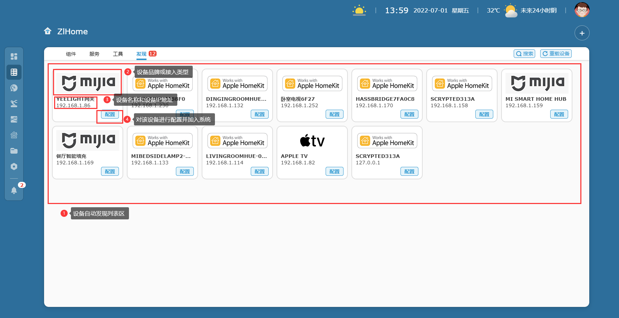The width and height of the screenshot is (619, 318).
Task: Click the MI SMART HOME HUB name
Action: coord(536,99)
